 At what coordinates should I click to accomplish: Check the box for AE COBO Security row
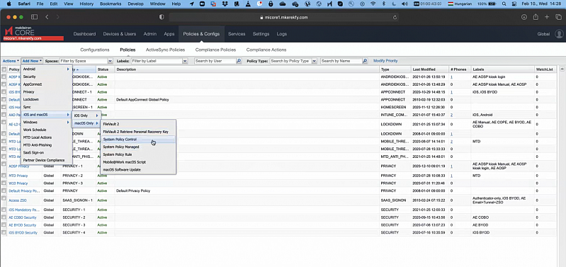[x=4, y=217]
